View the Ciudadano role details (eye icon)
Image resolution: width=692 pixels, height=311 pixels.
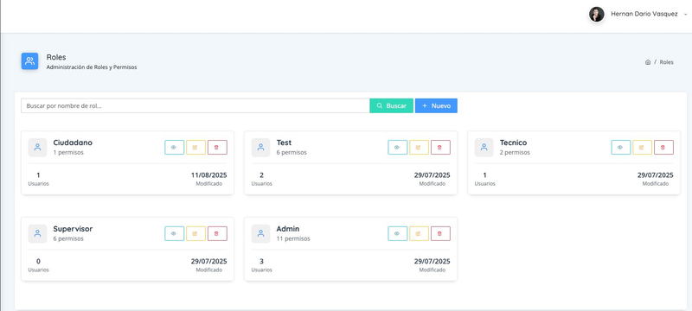175,148
